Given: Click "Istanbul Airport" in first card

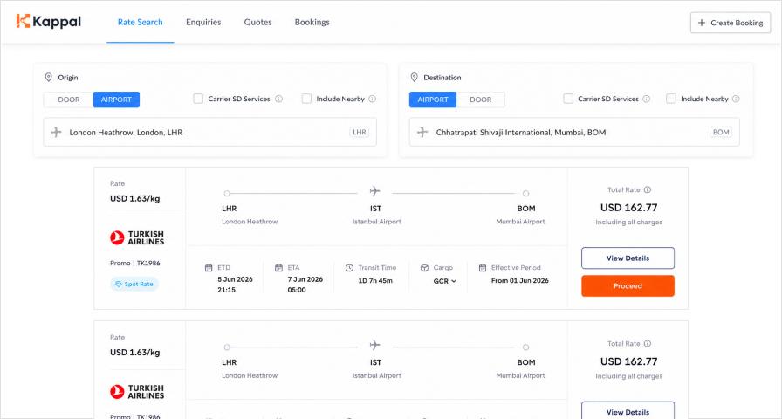Looking at the screenshot, I should (377, 222).
